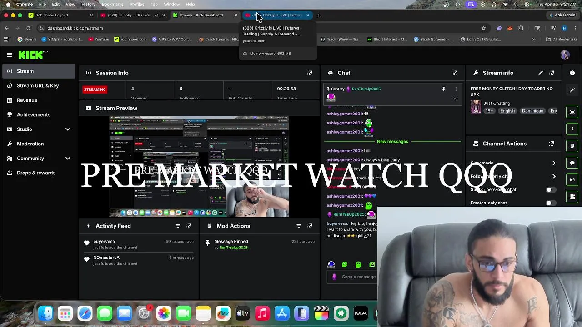
Task: Open All Bookmarks folder
Action: click(x=562, y=40)
